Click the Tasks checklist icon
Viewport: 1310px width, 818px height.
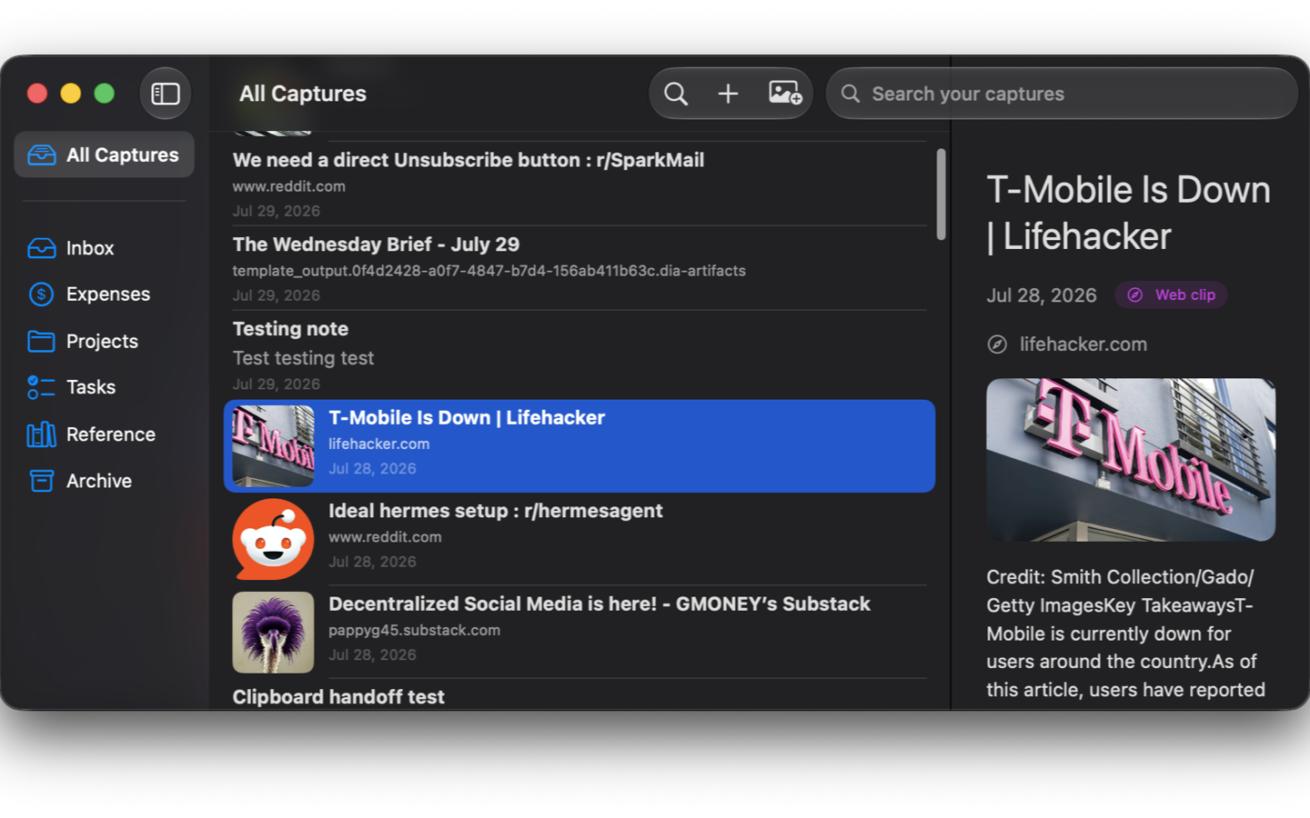(x=42, y=387)
